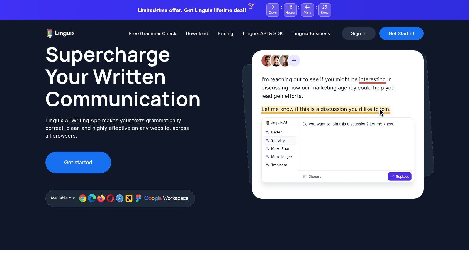Click the plus icon beside the avatars
Image resolution: width=469 pixels, height=264 pixels.
coord(294,61)
